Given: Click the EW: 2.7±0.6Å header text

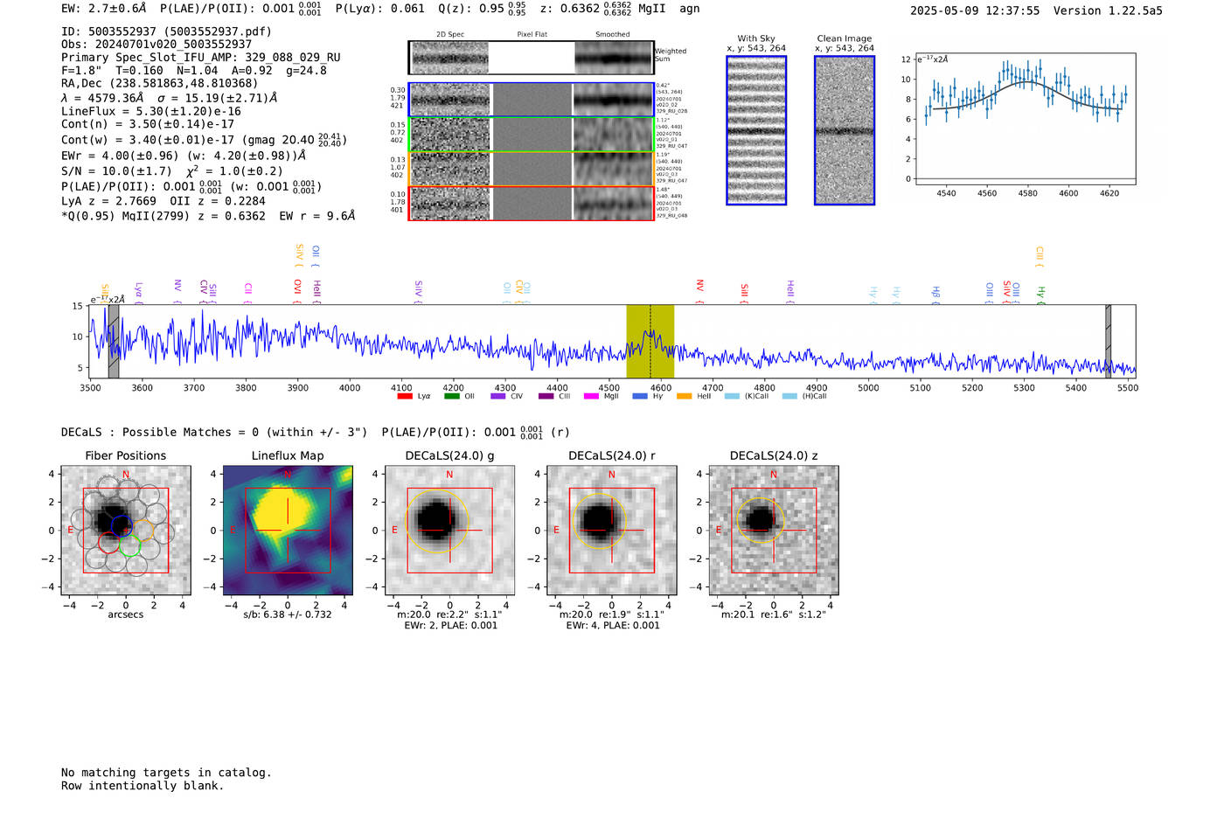Looking at the screenshot, I should (103, 9).
